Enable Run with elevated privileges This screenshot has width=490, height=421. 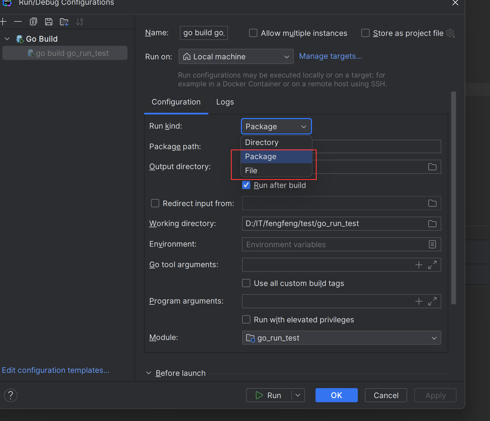(x=246, y=319)
